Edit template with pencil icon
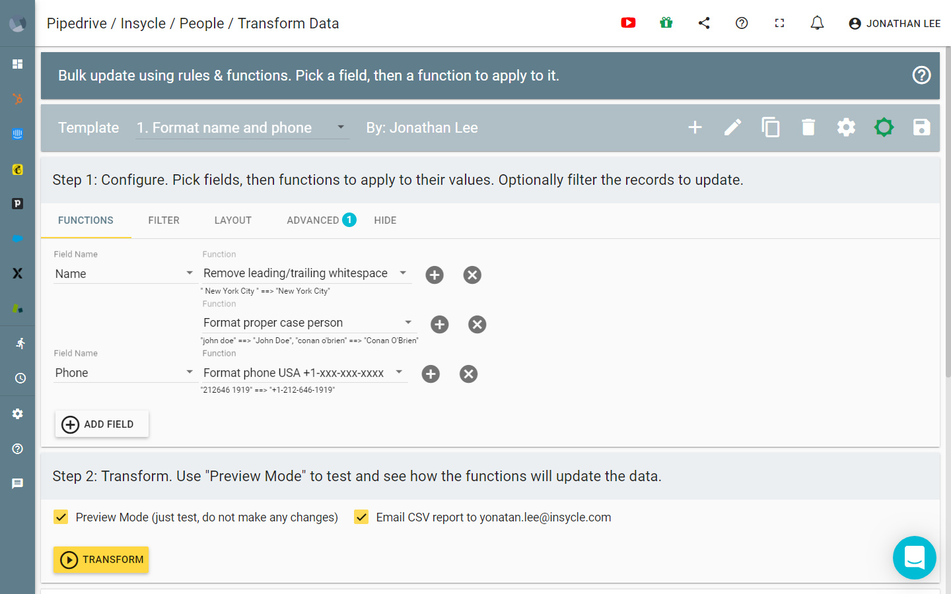This screenshot has width=951, height=594. point(732,127)
